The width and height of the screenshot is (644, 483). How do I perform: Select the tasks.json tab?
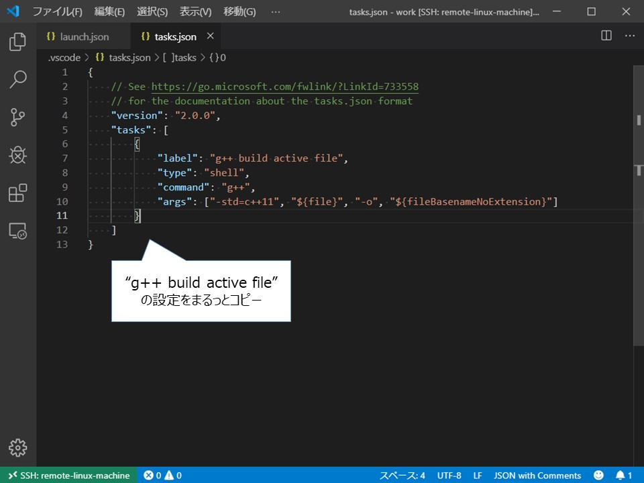175,36
